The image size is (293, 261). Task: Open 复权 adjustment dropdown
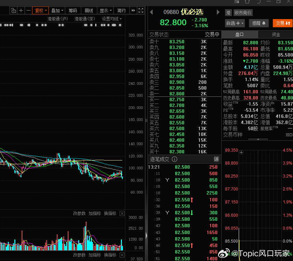pos(41,11)
